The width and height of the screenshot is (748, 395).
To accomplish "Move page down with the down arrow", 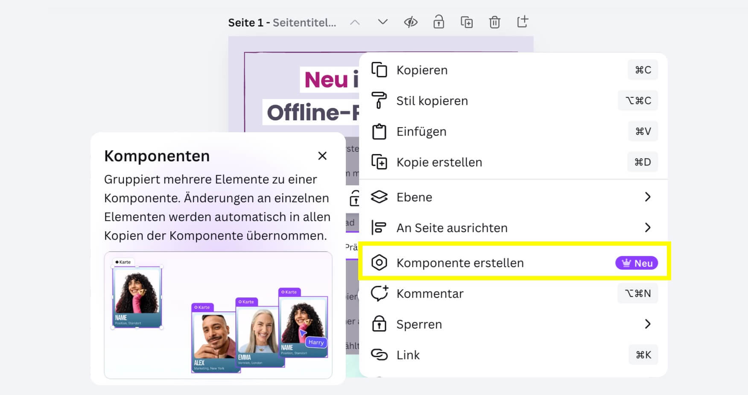I will (x=383, y=22).
